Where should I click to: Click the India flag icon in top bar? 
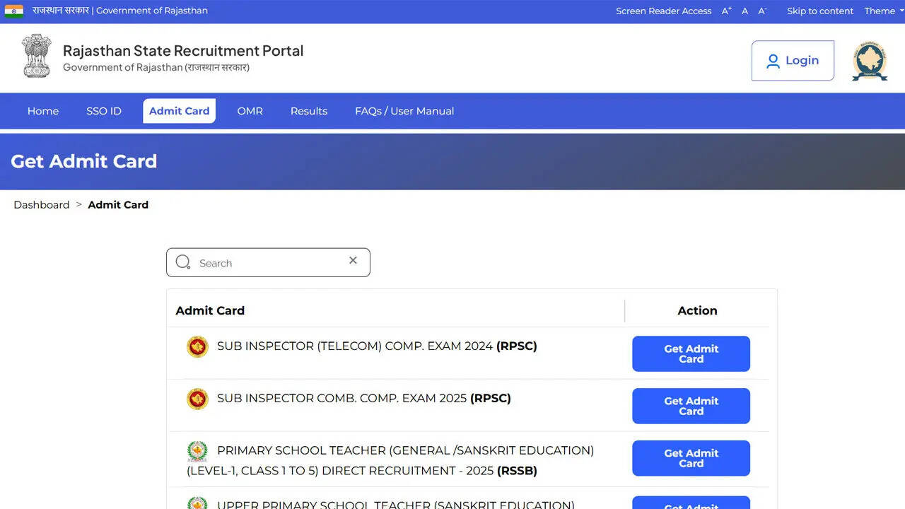point(13,11)
